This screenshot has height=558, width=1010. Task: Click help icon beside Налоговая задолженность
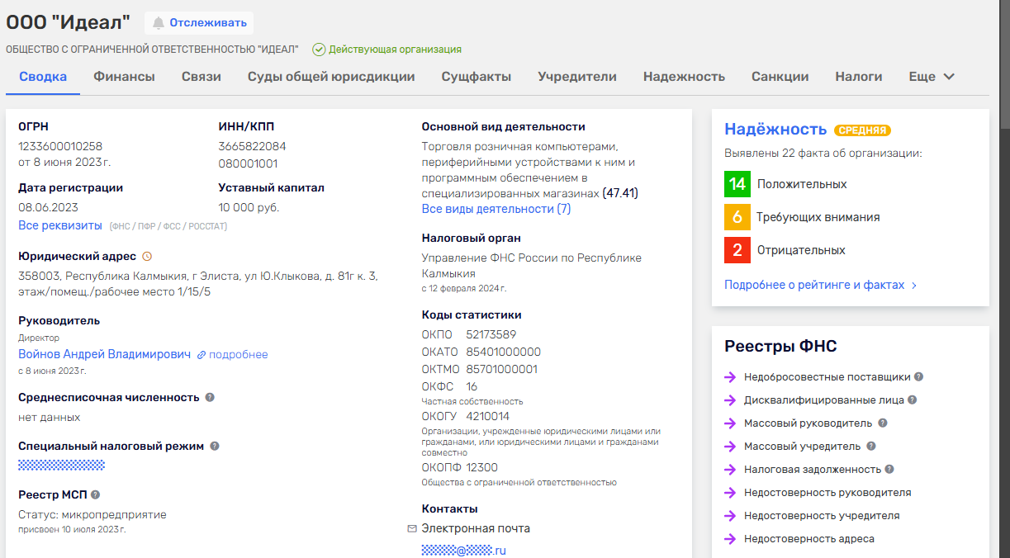889,470
